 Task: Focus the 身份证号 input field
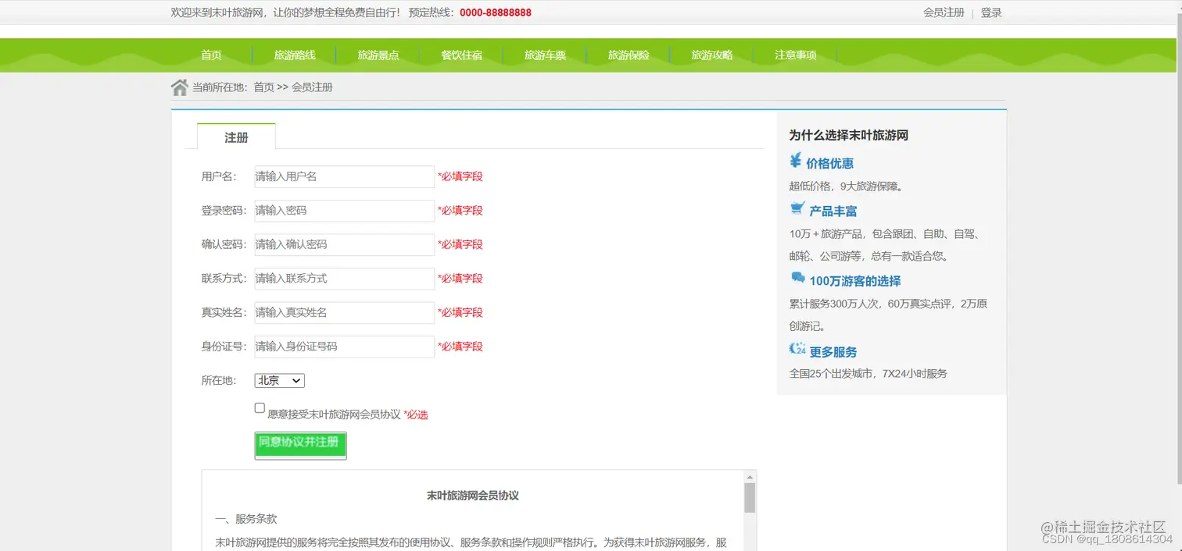point(344,347)
